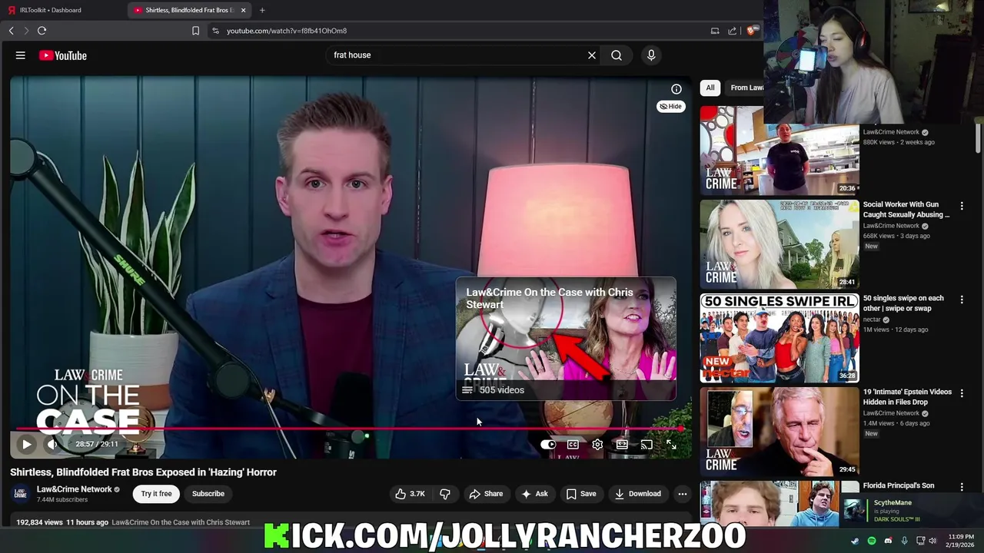Open Steam in system tray
Image resolution: width=984 pixels, height=553 pixels.
tap(855, 541)
